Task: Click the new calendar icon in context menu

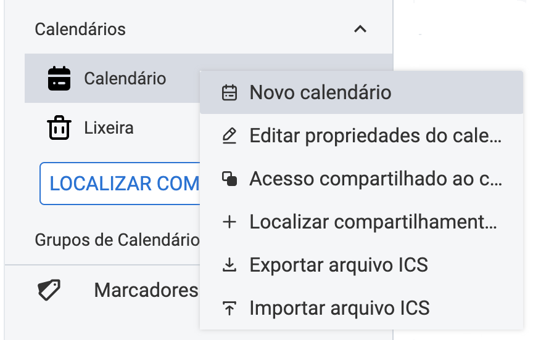Action: (229, 92)
